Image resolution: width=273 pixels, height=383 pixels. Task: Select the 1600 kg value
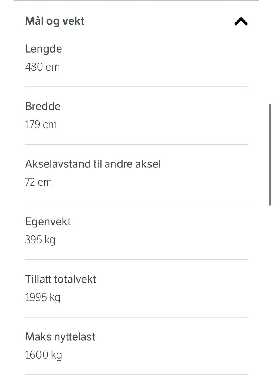pos(44,355)
